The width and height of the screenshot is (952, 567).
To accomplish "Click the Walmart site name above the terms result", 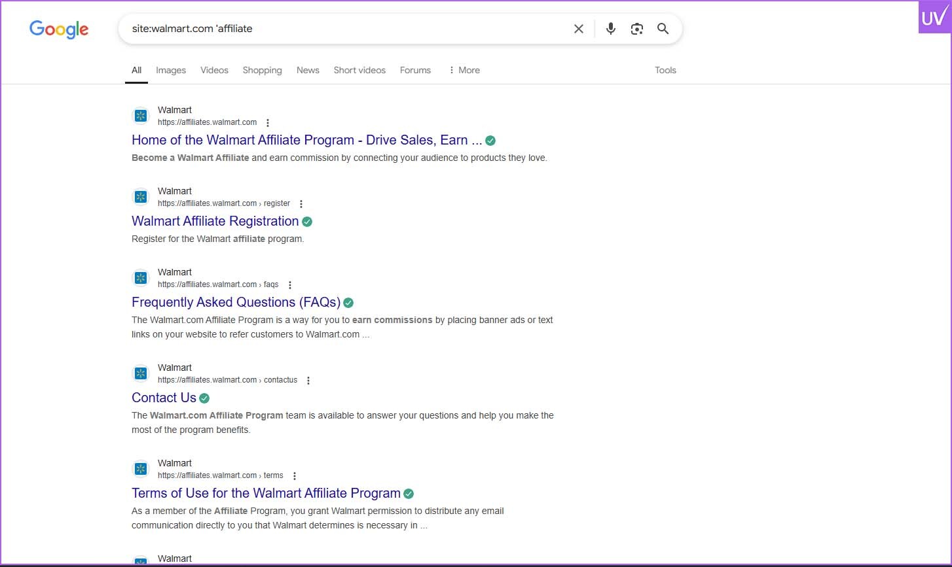I will point(175,463).
